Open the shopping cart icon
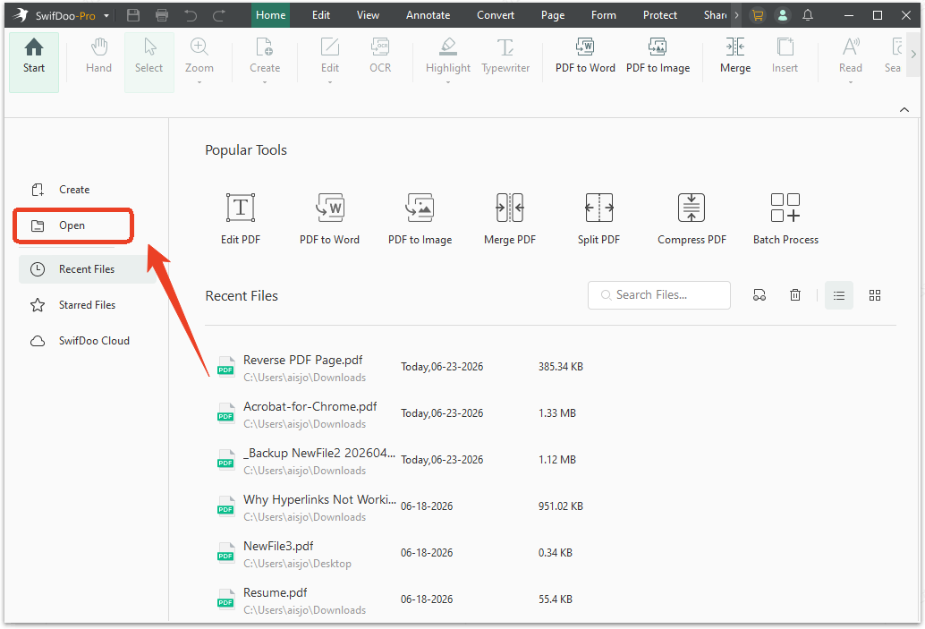This screenshot has height=629, width=925. pyautogui.click(x=758, y=15)
